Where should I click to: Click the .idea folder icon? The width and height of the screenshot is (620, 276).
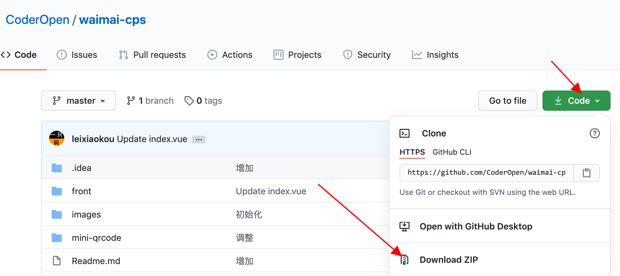coord(57,168)
